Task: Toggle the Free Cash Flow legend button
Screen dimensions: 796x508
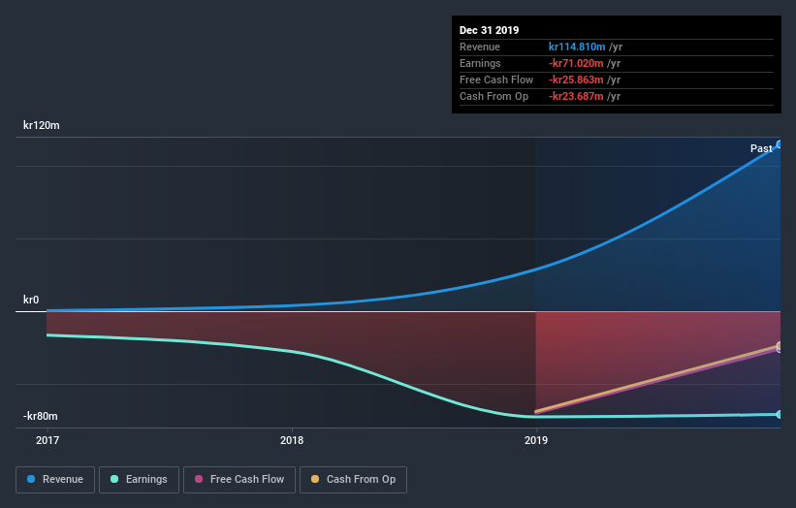Action: (x=239, y=480)
